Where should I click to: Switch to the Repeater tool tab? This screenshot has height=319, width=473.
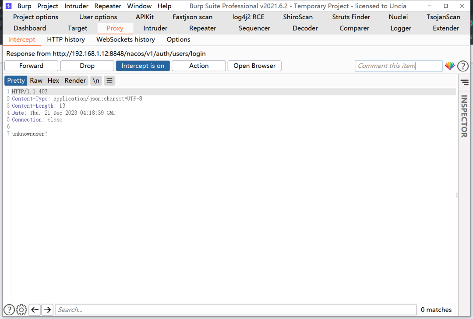(203, 28)
